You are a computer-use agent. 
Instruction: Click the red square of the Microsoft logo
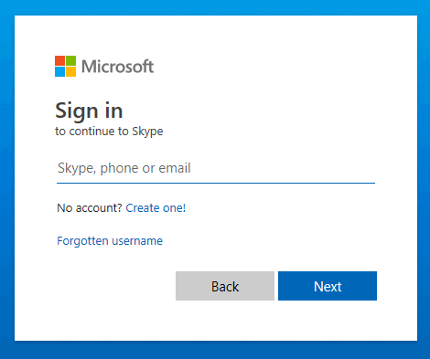click(59, 60)
